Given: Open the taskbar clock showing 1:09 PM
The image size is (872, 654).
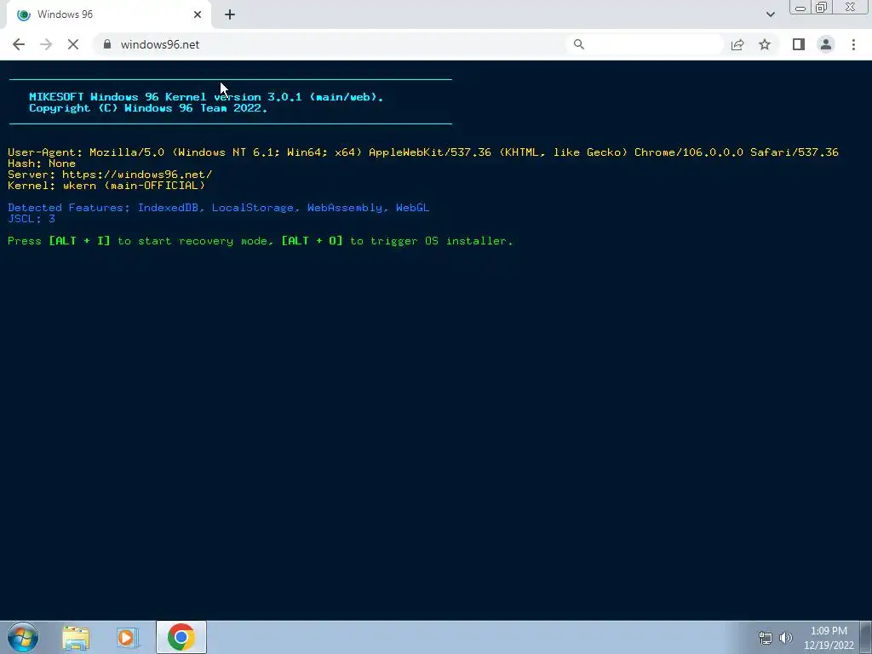Looking at the screenshot, I should pyautogui.click(x=829, y=638).
